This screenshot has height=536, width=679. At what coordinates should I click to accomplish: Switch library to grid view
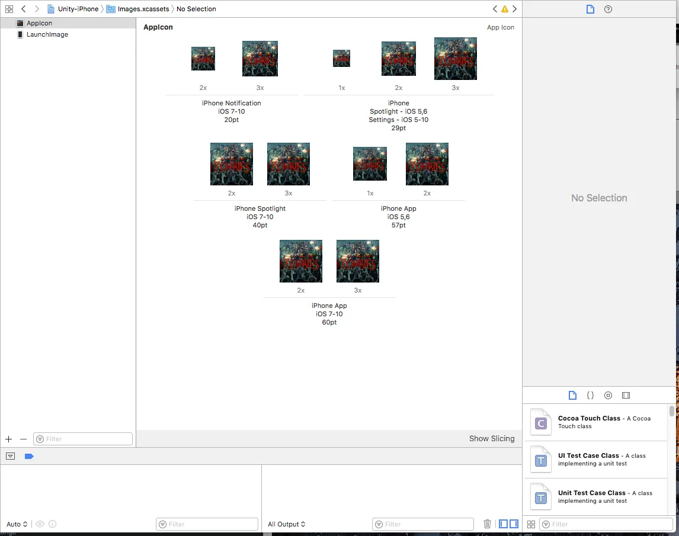tap(531, 524)
